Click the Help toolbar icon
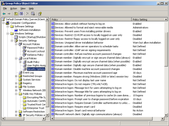The width and height of the screenshot is (169, 126). tap(40, 14)
